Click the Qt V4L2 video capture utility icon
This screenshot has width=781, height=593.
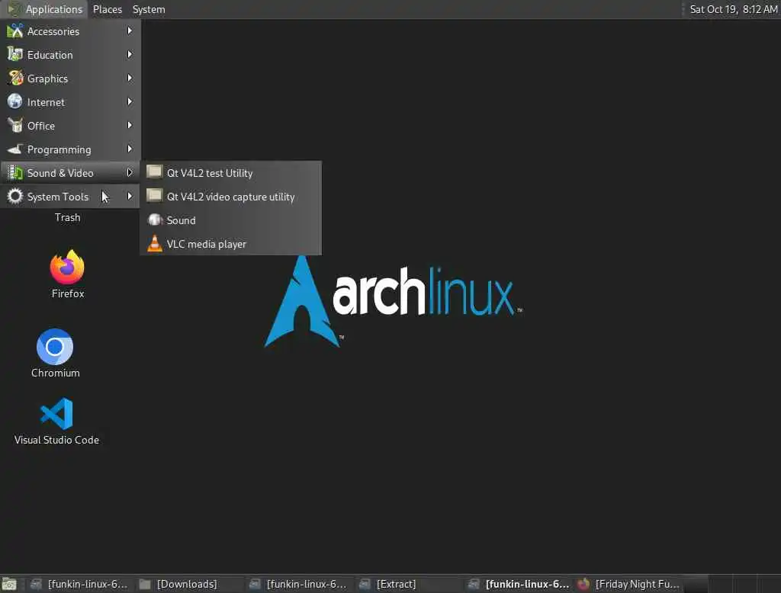pos(154,196)
